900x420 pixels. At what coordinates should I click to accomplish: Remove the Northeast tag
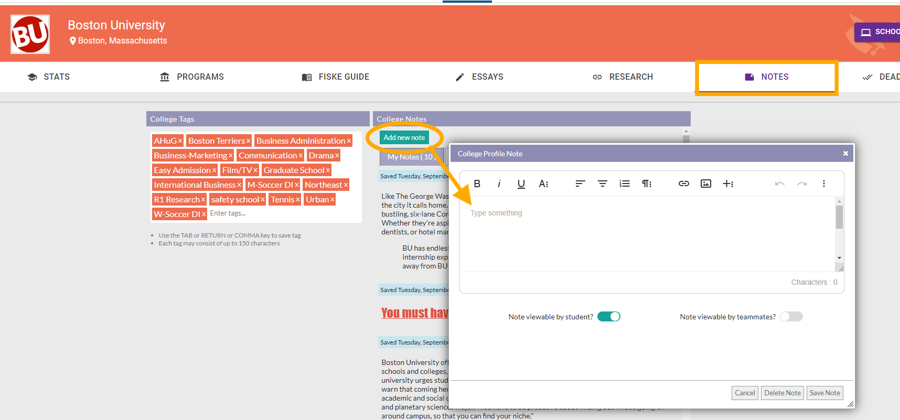point(346,185)
